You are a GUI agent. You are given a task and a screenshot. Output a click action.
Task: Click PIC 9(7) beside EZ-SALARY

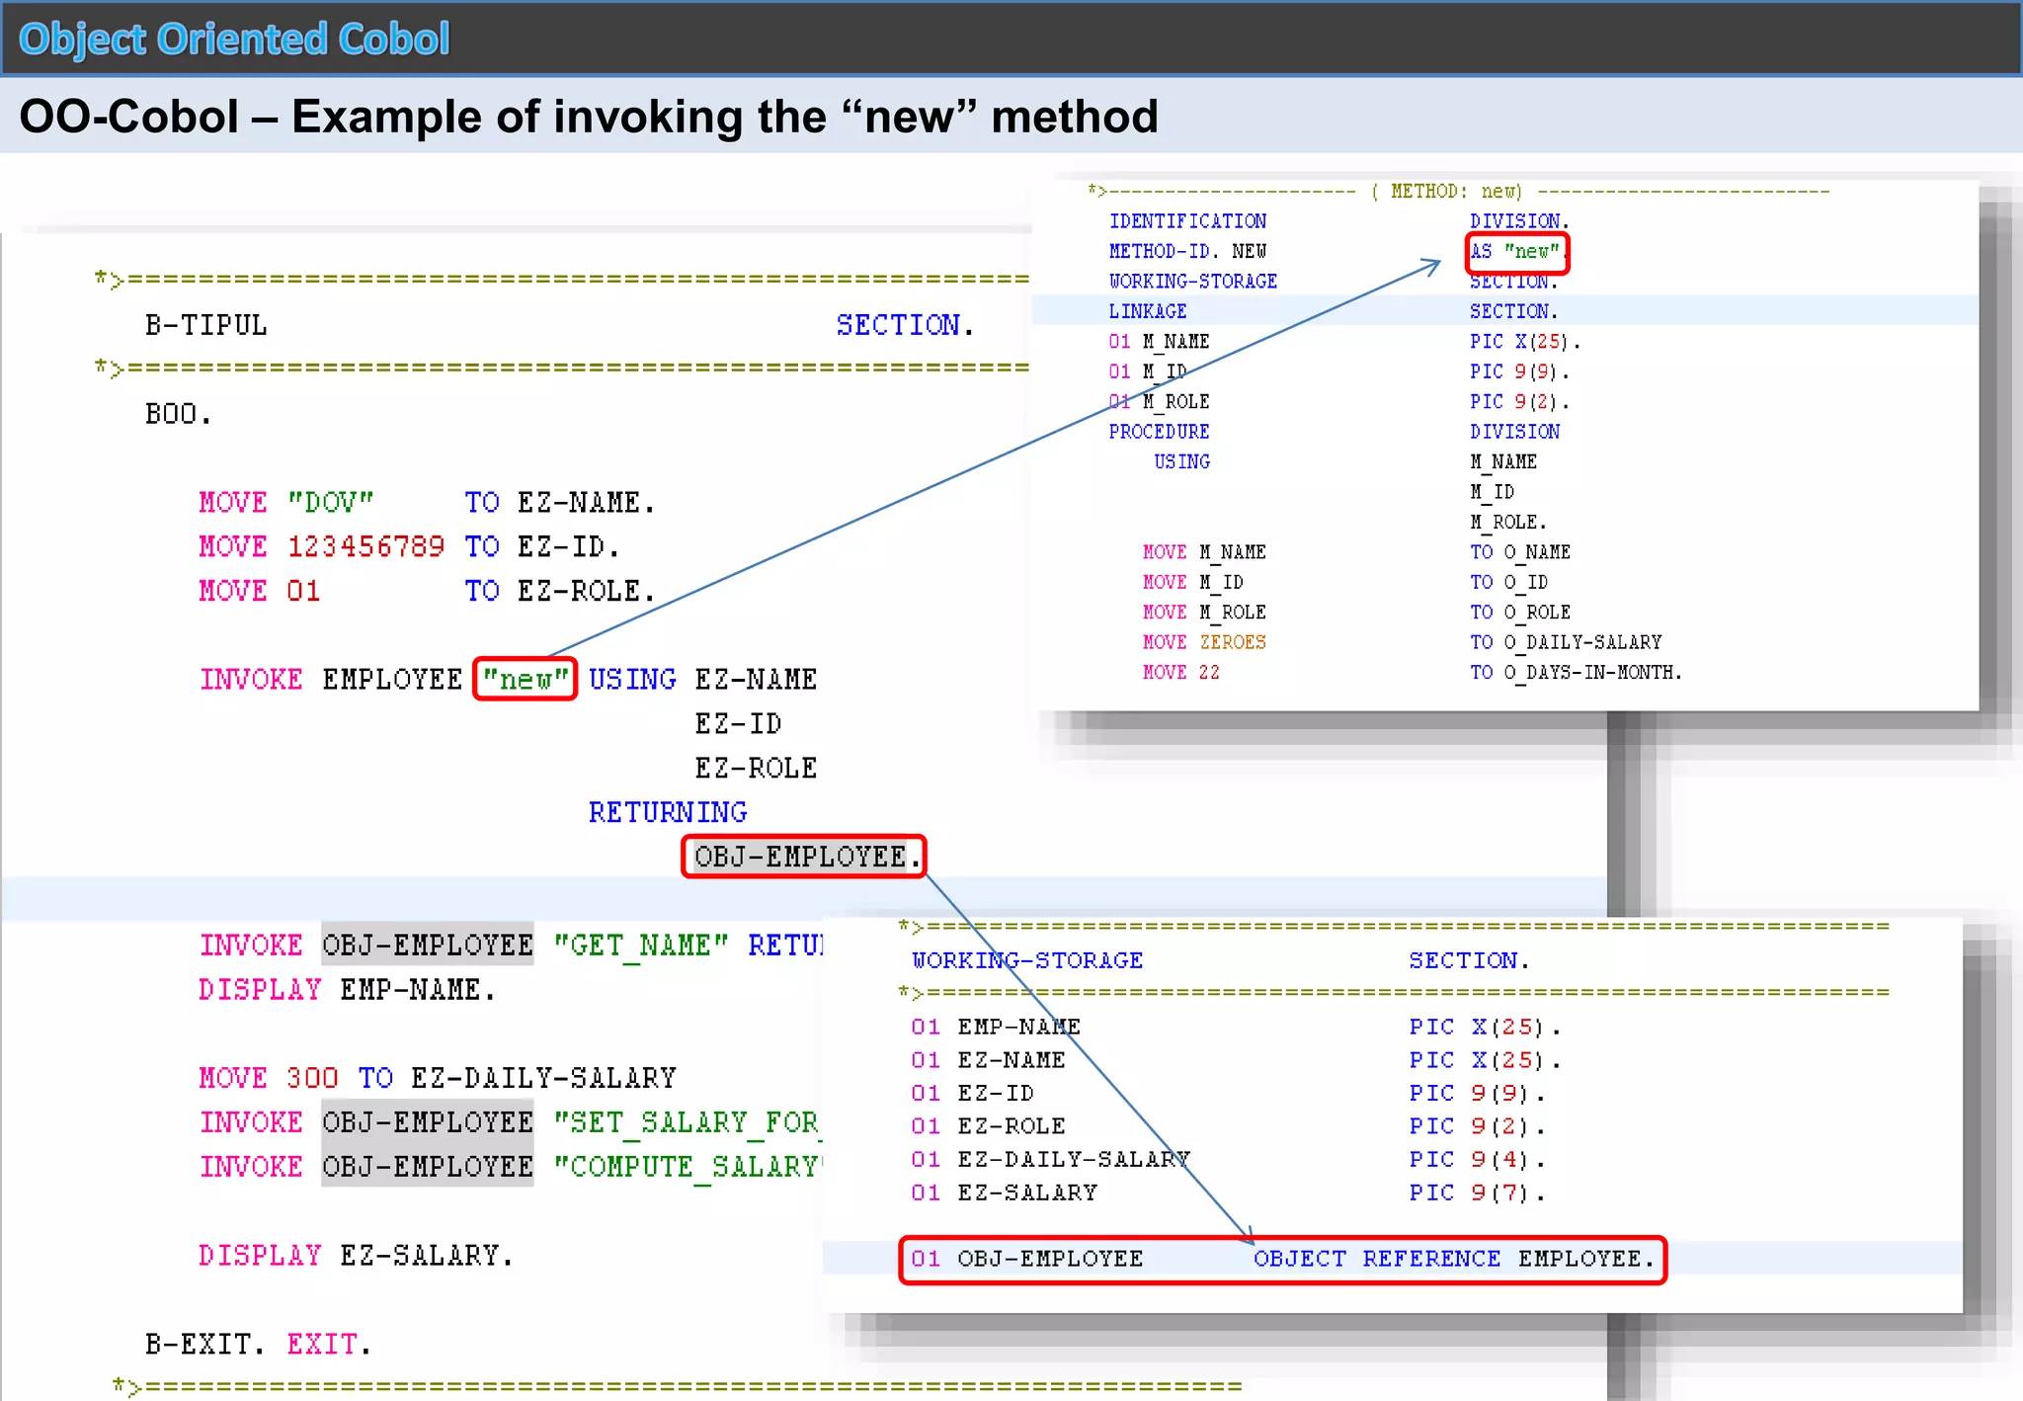[x=1478, y=1193]
